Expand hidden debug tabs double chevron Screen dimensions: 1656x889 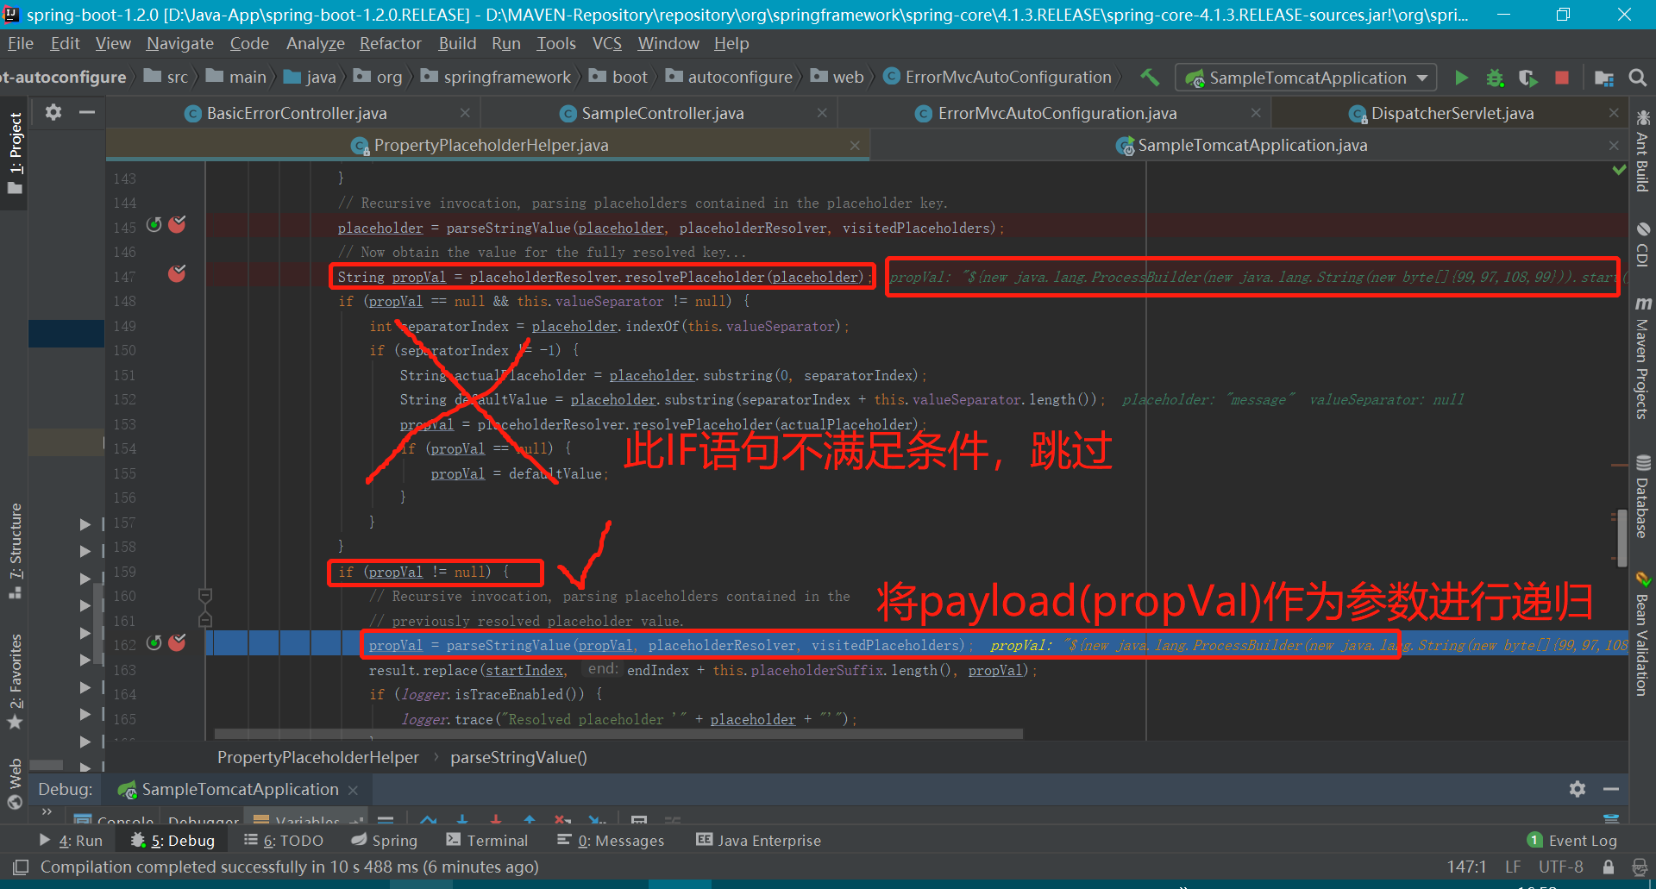point(47,812)
